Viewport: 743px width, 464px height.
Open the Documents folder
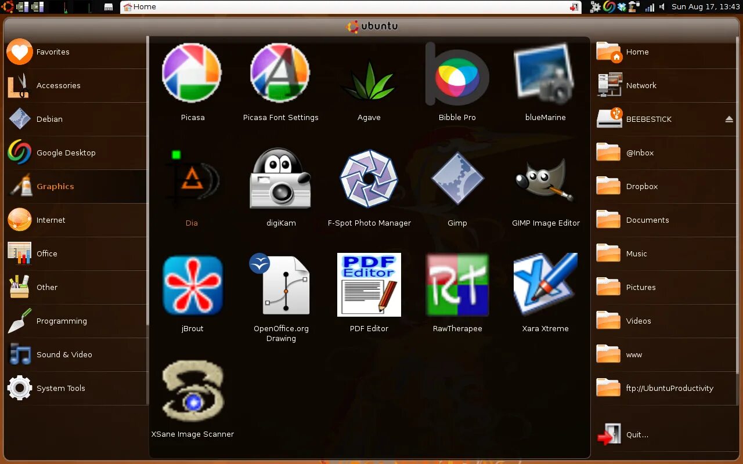[x=665, y=220]
